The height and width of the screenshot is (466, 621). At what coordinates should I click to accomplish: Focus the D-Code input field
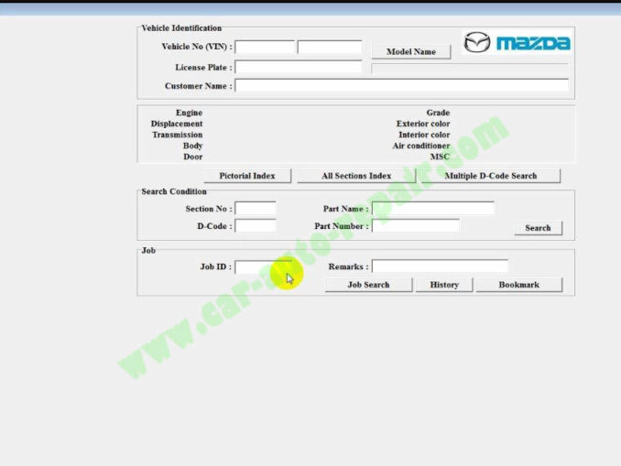[255, 225]
